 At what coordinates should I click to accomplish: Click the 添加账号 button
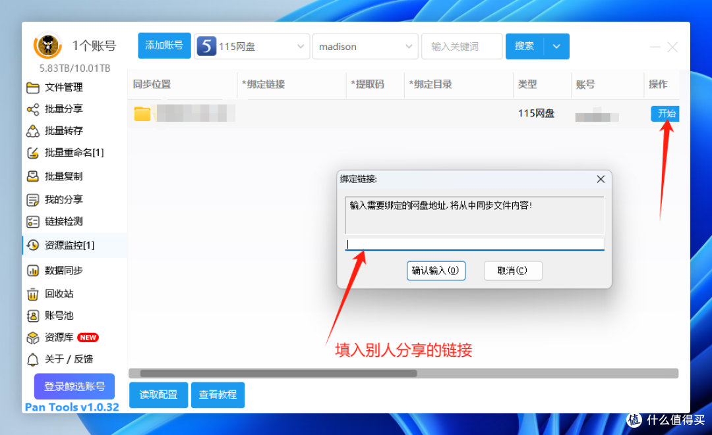tap(164, 45)
